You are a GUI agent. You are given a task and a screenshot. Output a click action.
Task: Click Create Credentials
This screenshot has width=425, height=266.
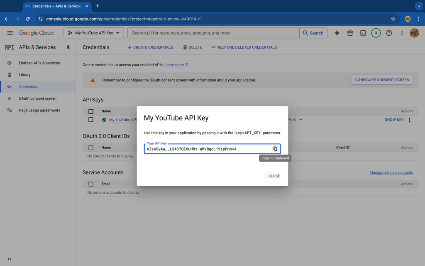click(x=150, y=47)
